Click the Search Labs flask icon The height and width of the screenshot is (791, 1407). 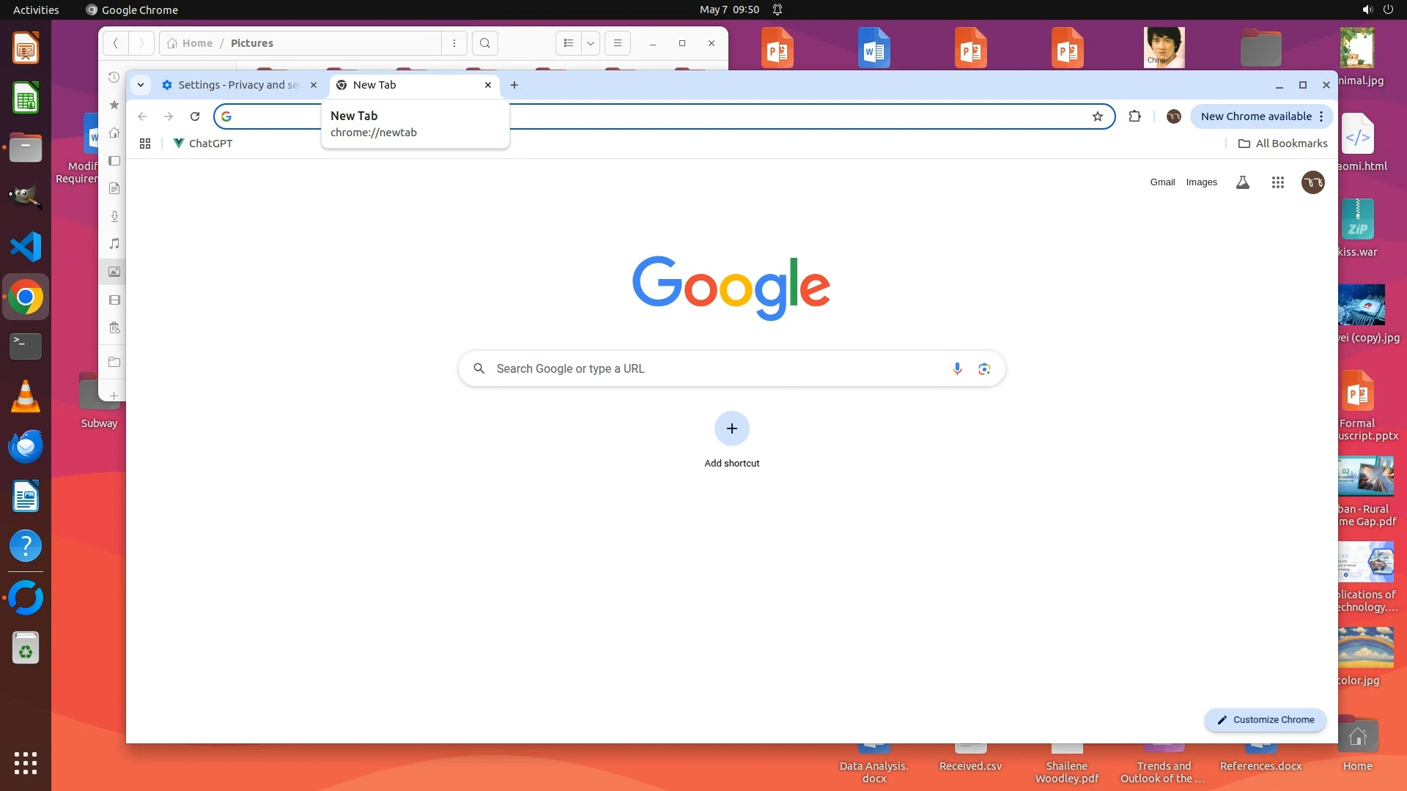tap(1242, 182)
